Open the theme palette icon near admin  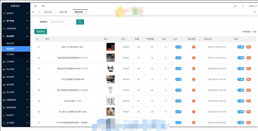[x=235, y=6]
